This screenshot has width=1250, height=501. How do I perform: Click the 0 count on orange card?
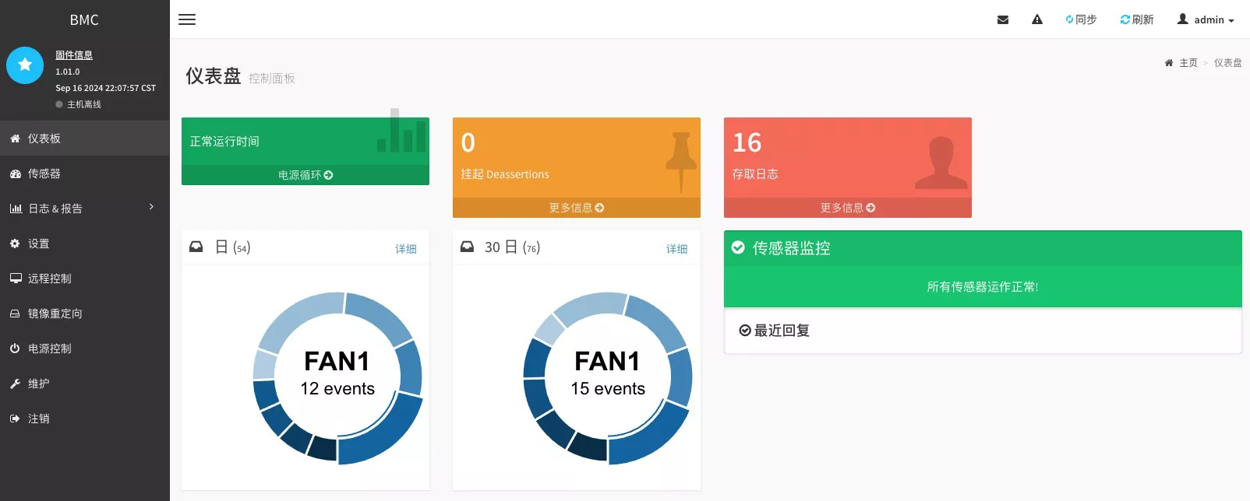[x=468, y=142]
